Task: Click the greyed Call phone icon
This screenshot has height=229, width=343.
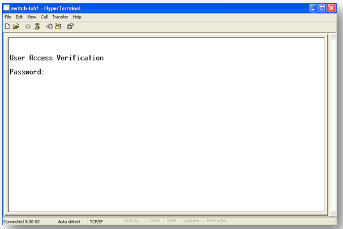Action: 28,27
